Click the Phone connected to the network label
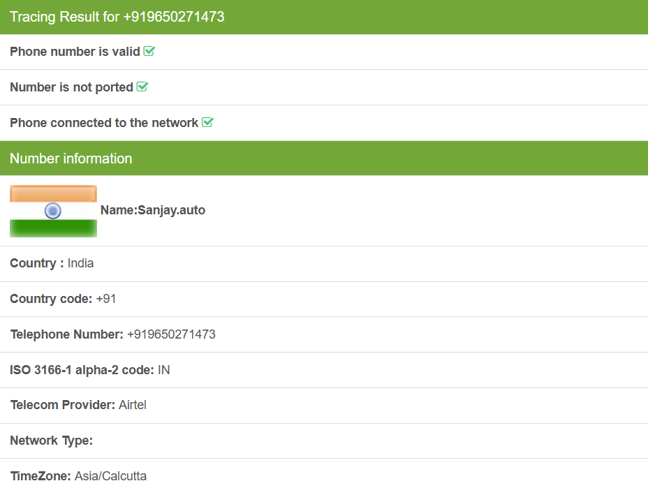The height and width of the screenshot is (488, 648). tap(104, 123)
